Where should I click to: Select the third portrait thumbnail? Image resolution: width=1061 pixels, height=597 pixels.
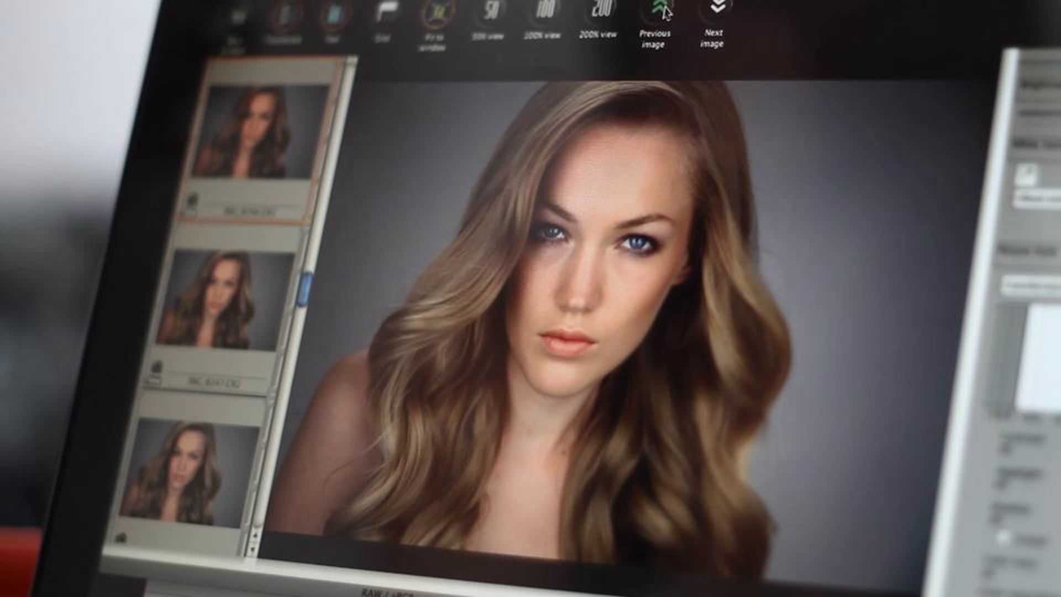coord(191,473)
